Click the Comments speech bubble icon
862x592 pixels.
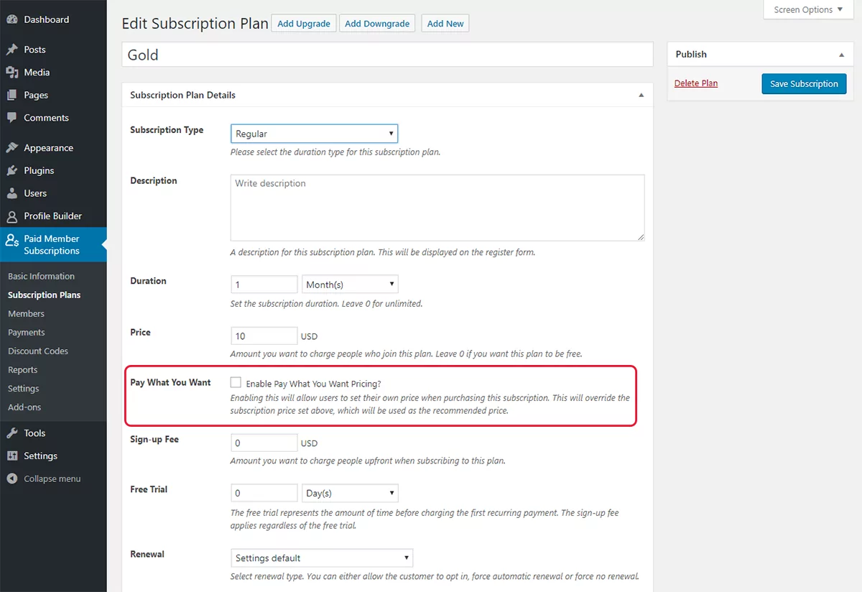coord(12,118)
